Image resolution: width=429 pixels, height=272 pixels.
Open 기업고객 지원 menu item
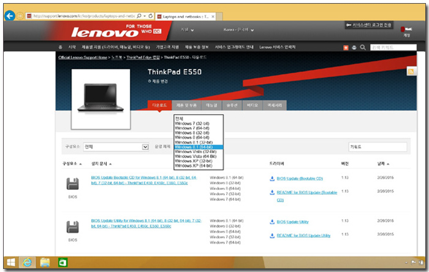click(167, 47)
